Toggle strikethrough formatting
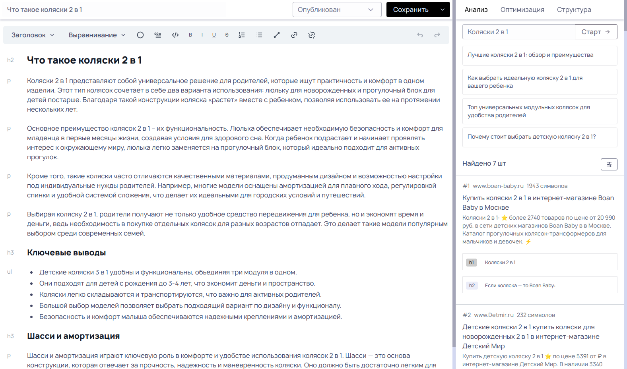Image resolution: width=627 pixels, height=369 pixels. pos(227,35)
